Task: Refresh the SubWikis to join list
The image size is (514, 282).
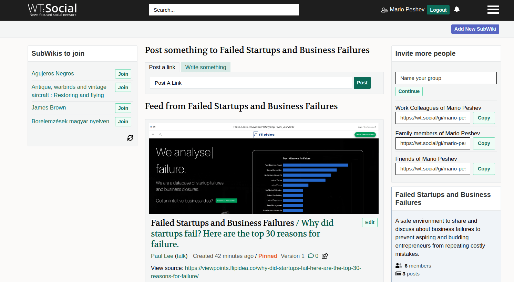Action: [x=130, y=138]
